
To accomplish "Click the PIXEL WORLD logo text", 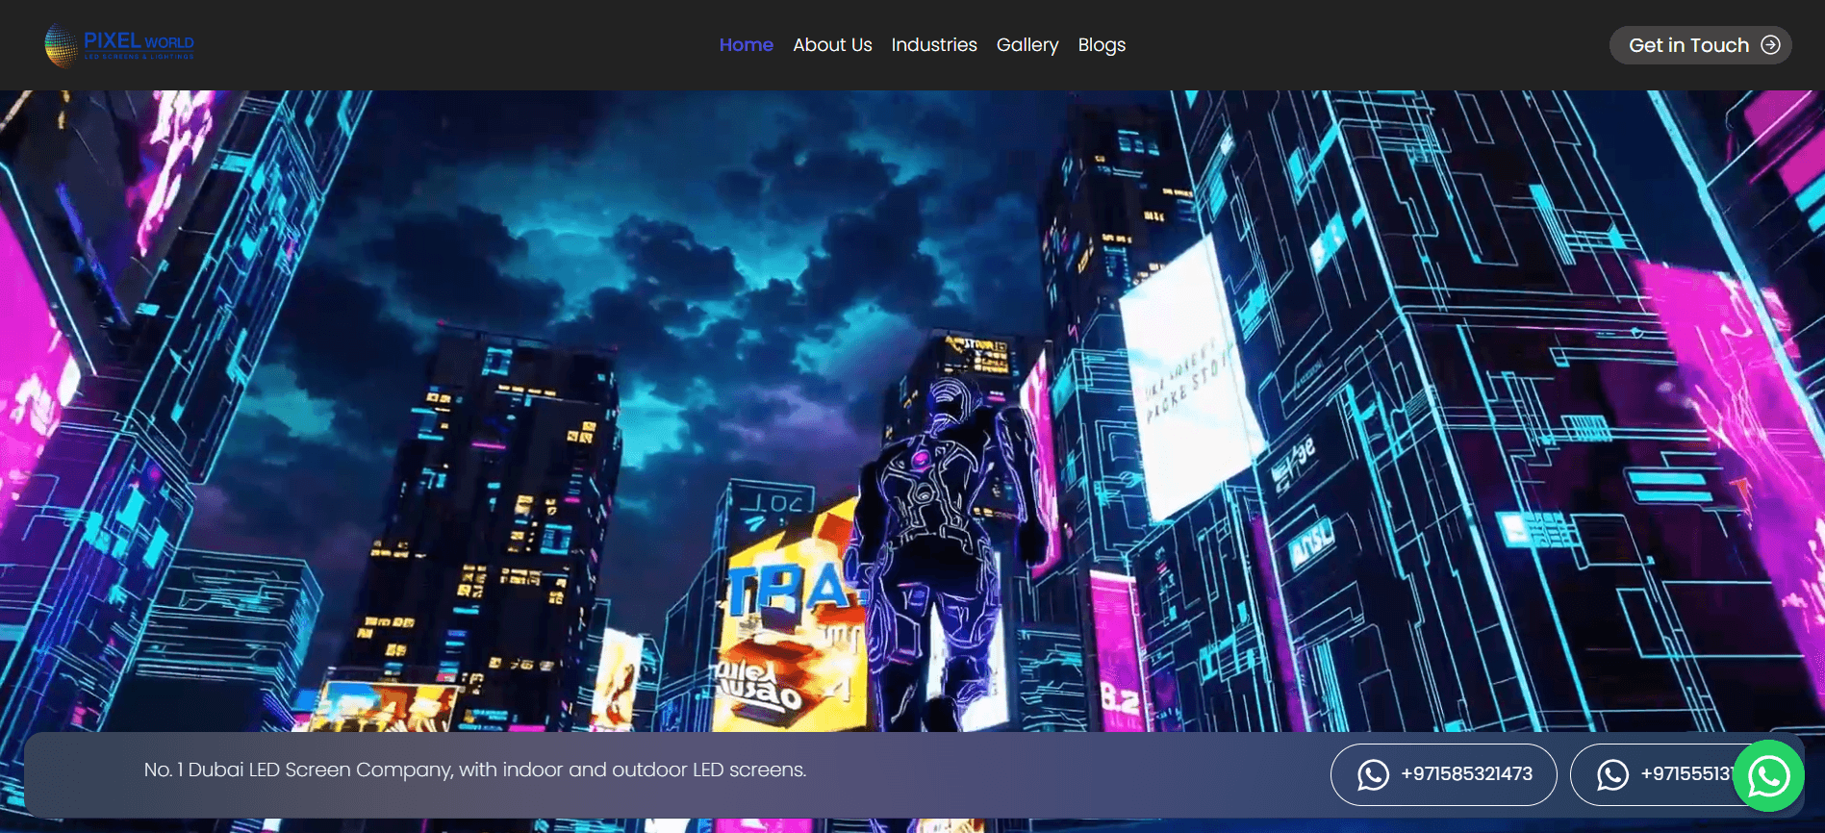I will [x=139, y=41].
